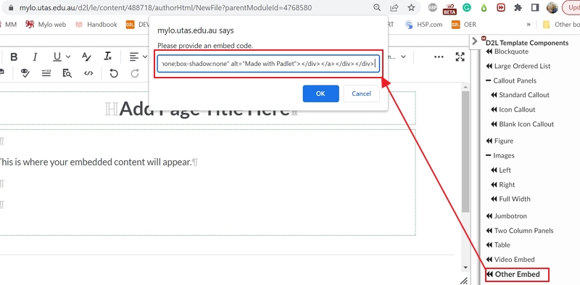Show more bookmarks with the chevron
The width and height of the screenshot is (580, 285).
pyautogui.click(x=529, y=25)
